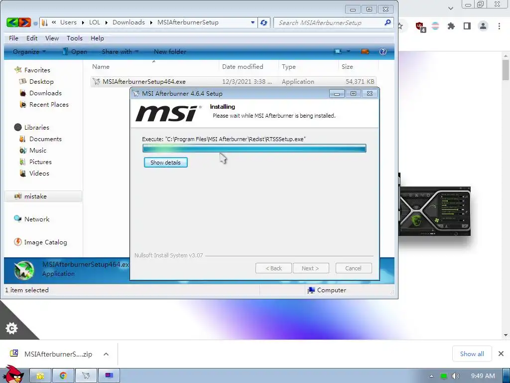Go back with the green Explorer arrow

pos(12,22)
